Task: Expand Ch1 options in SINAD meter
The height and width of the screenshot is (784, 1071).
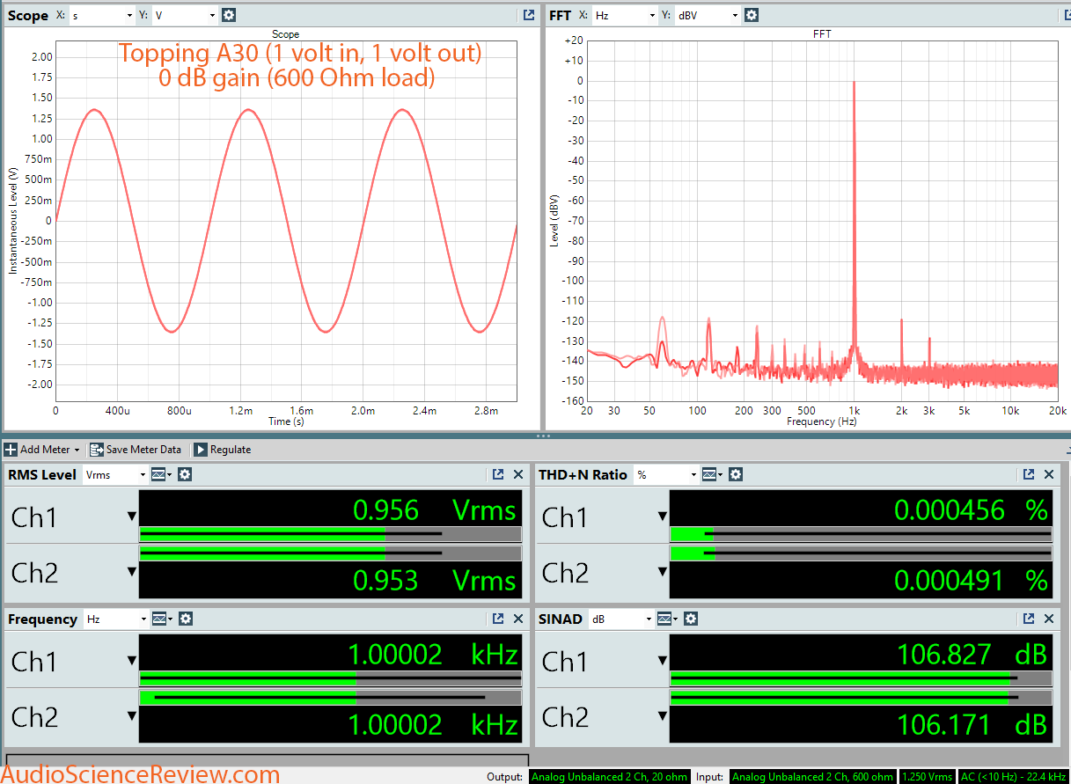Action: coord(663,661)
